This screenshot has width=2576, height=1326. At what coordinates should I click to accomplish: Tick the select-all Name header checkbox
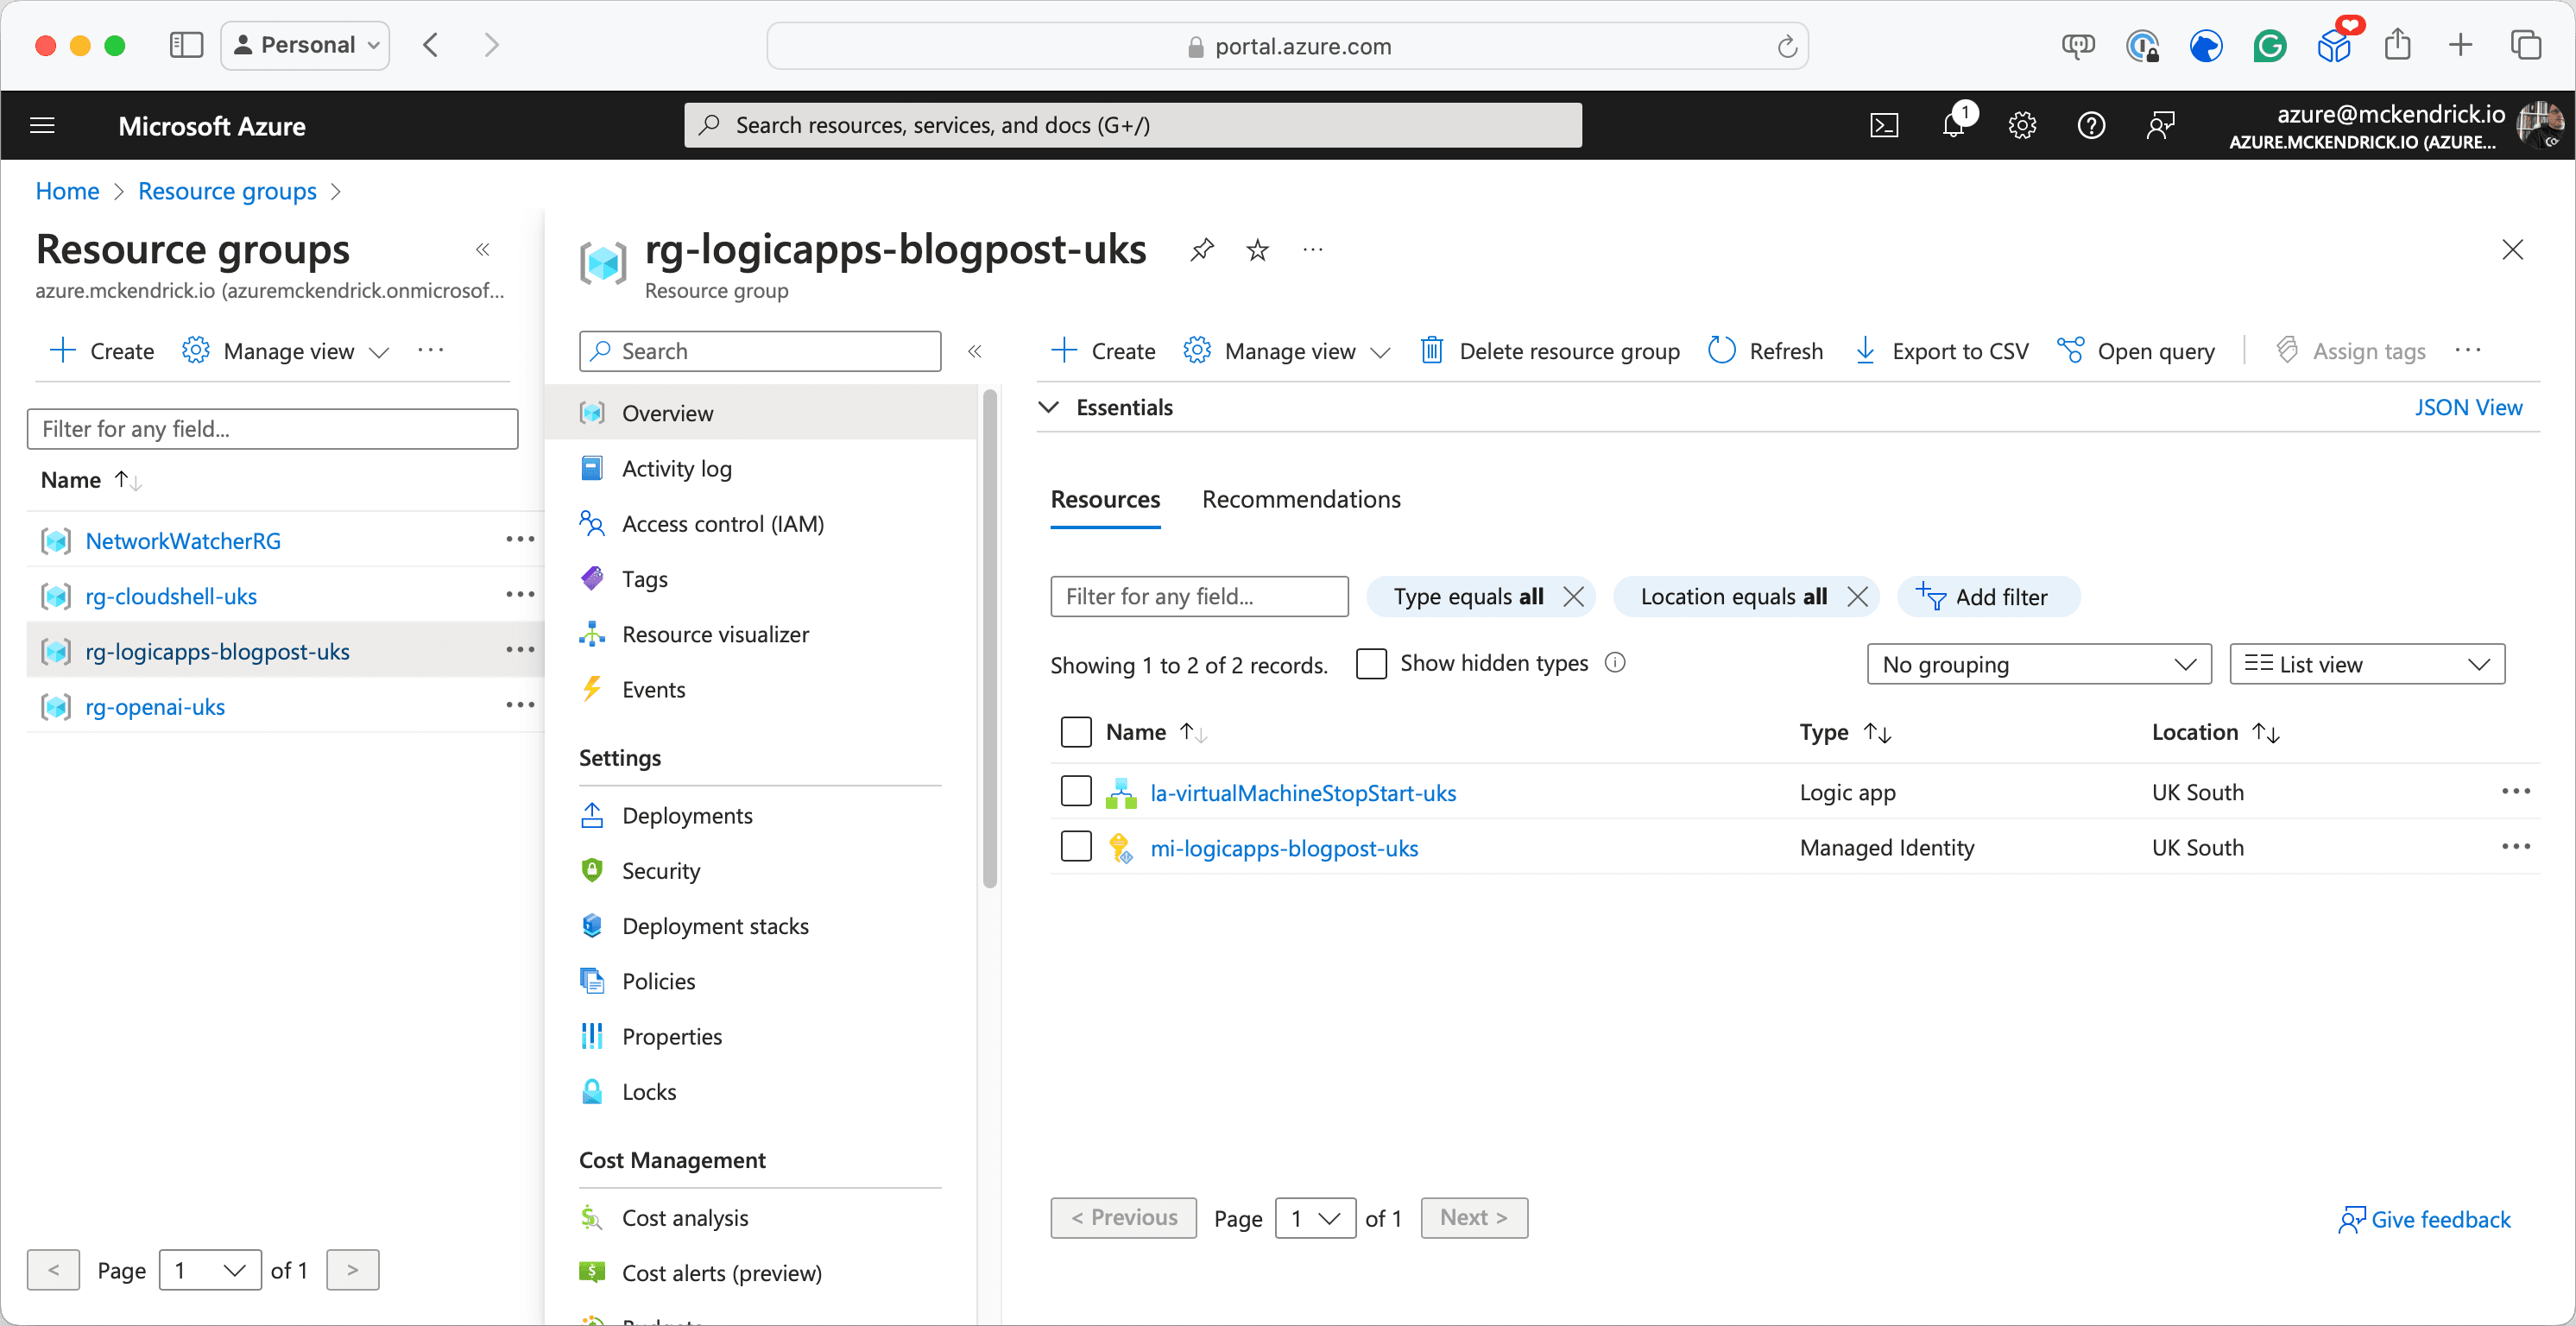coord(1076,732)
